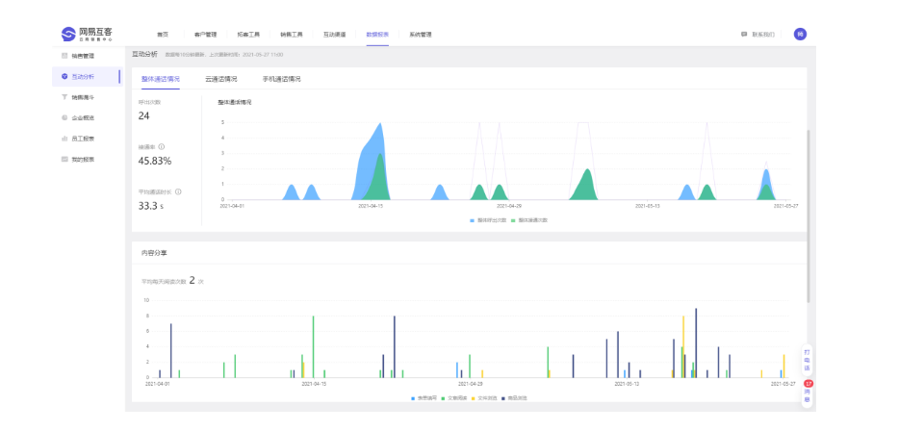Screen dimensions: 899x431
Task: Open the user avatar in top right
Action: [800, 34]
